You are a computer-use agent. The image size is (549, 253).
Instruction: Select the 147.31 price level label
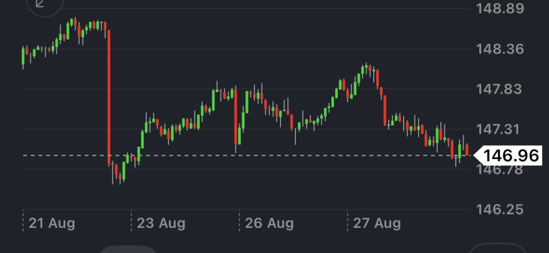[498, 129]
